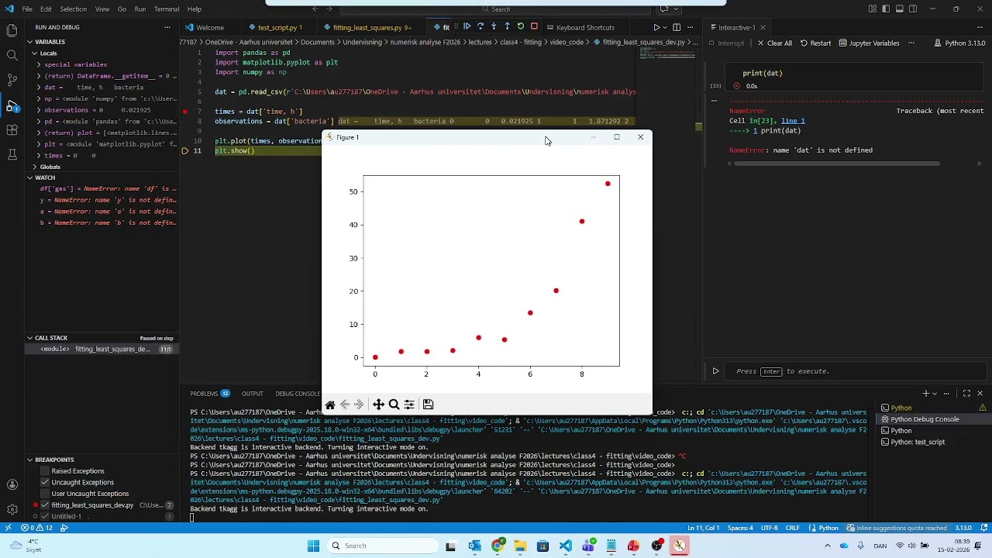This screenshot has height=558, width=992.
Task: Open the Terminal menu
Action: (x=167, y=9)
